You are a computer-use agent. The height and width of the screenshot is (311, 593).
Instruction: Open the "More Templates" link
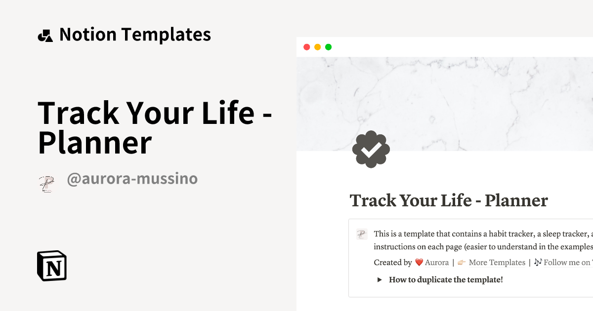point(497,262)
